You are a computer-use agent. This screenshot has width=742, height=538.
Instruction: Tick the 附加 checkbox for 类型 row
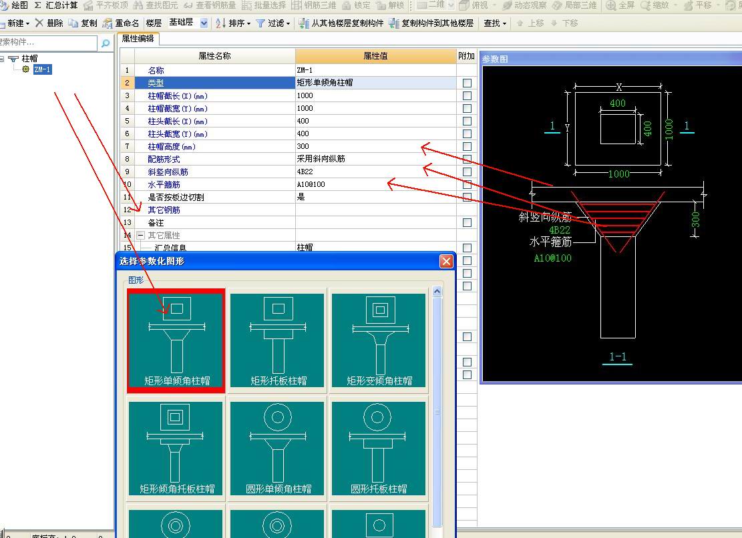(467, 83)
